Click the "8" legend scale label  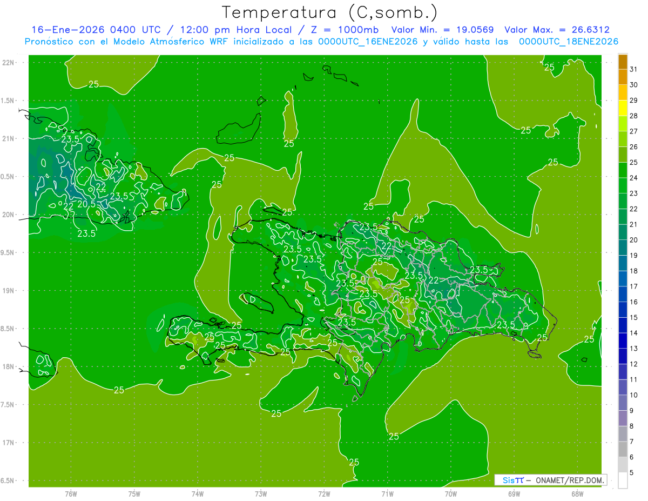click(x=632, y=426)
